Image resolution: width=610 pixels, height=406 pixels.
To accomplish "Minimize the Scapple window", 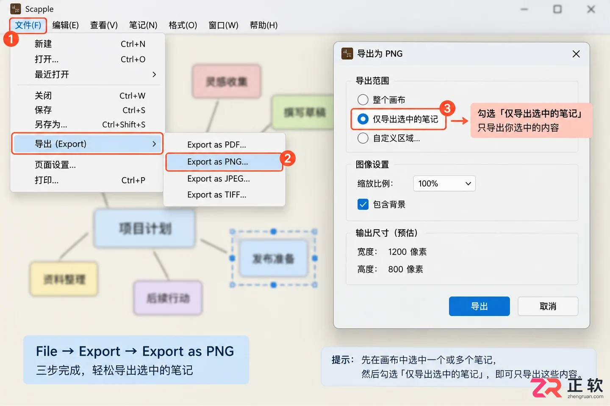I will (524, 9).
